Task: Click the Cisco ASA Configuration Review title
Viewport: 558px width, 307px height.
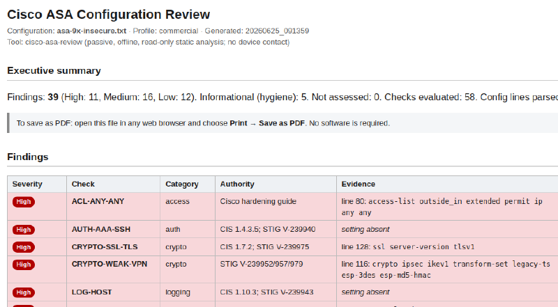Action: [109, 15]
